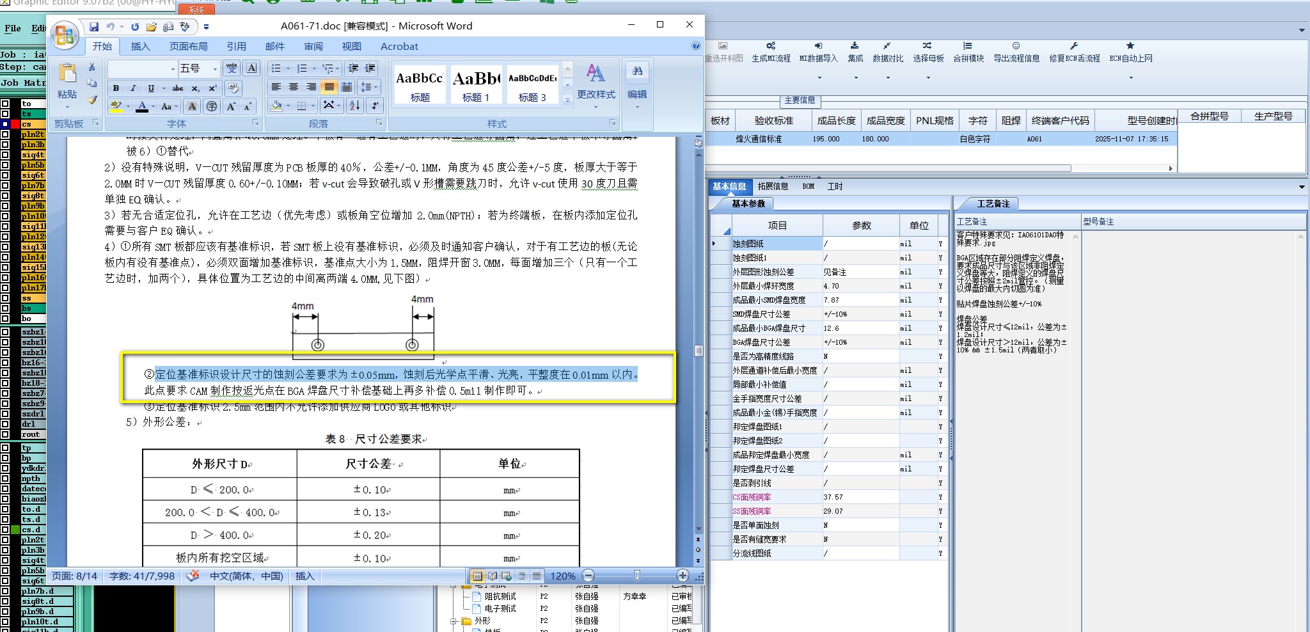Cut selection with the scissors icon

click(92, 67)
